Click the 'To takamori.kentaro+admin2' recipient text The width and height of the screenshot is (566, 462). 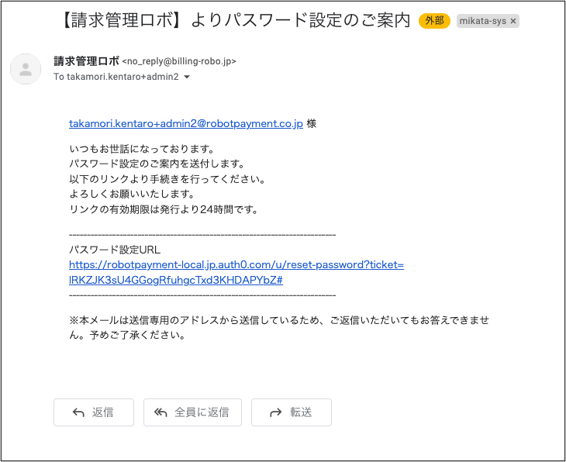[x=116, y=78]
